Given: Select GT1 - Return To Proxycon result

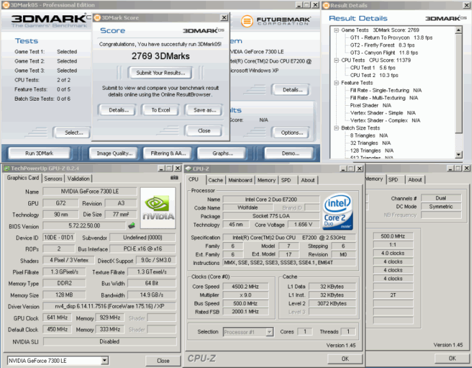Looking at the screenshot, I should [x=391, y=38].
